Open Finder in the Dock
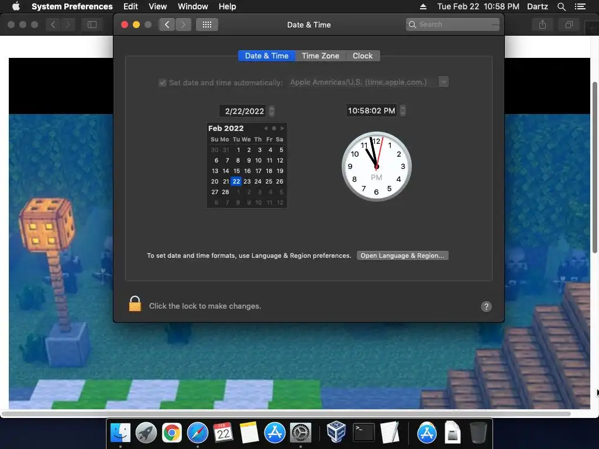 click(121, 433)
